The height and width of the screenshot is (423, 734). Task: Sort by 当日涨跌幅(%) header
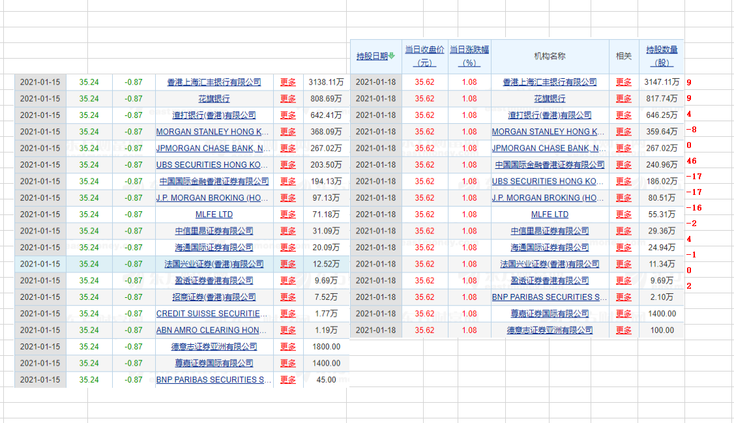click(469, 56)
